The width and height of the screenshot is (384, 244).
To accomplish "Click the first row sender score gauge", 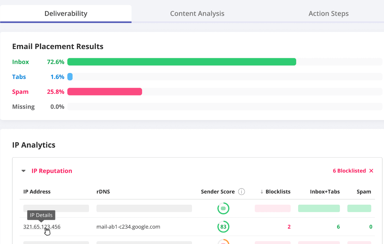I will click(223, 208).
